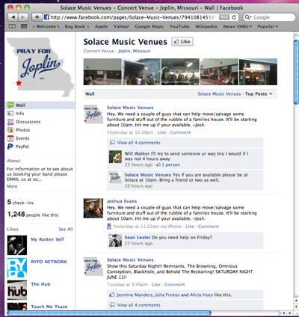Like the Solace Music Venues page
Viewport: 299px width, 317px height.
point(182,42)
